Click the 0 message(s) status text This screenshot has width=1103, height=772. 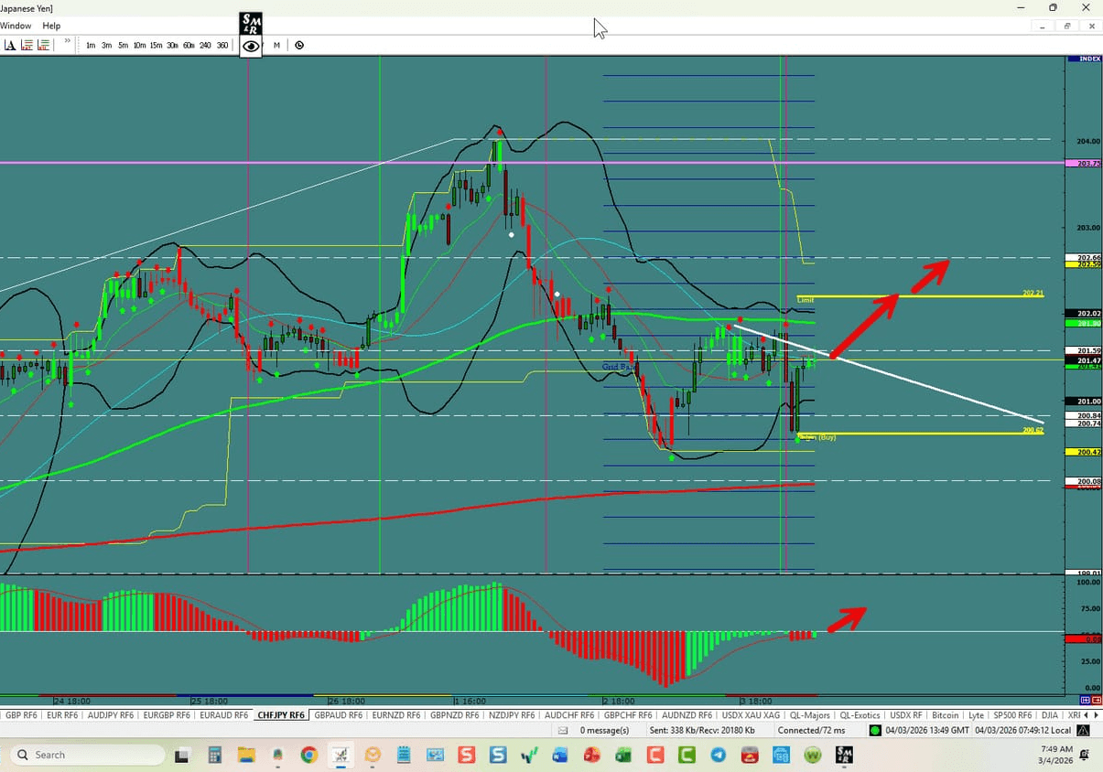point(604,730)
